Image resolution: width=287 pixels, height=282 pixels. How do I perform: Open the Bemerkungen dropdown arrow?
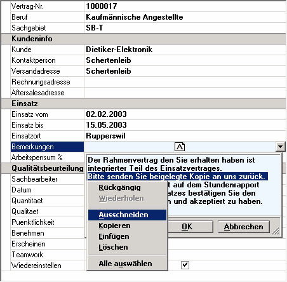coord(281,147)
